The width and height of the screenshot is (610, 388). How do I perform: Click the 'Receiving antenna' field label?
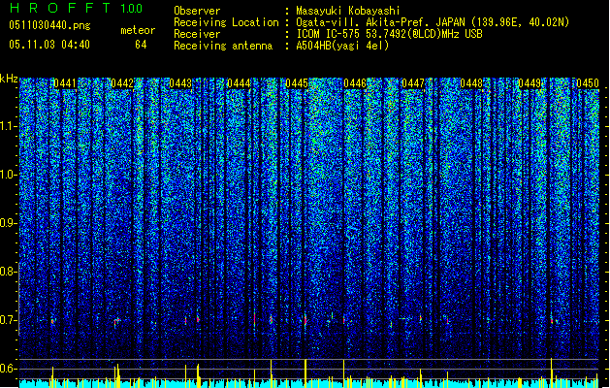point(223,46)
